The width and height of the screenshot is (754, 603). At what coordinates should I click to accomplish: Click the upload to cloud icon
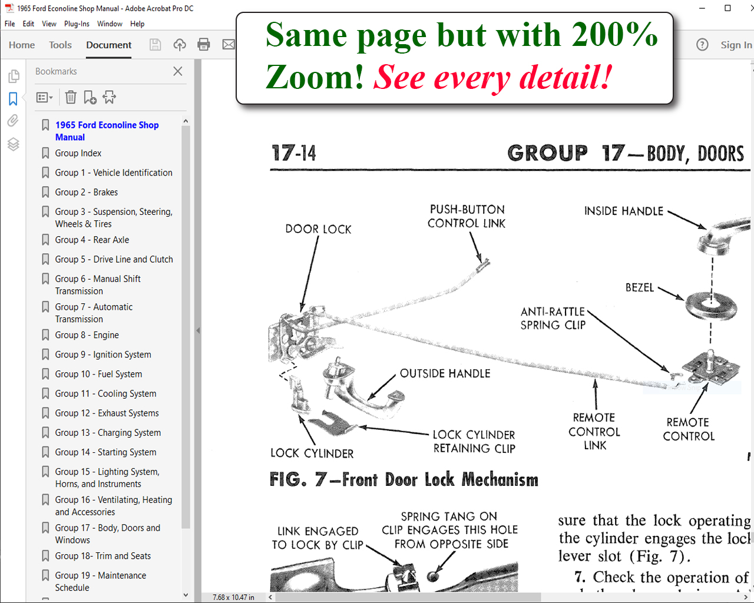click(180, 45)
